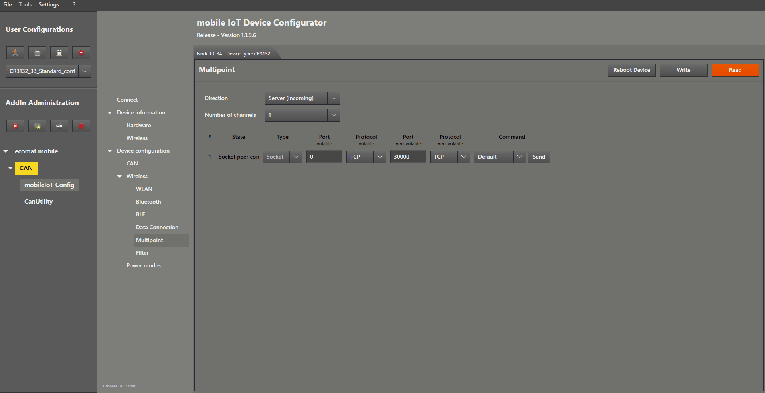The width and height of the screenshot is (765, 393).
Task: Click the import configuration icon with orange arrow
Action: point(15,53)
